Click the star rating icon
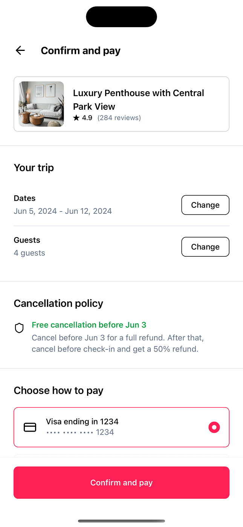 click(x=76, y=118)
